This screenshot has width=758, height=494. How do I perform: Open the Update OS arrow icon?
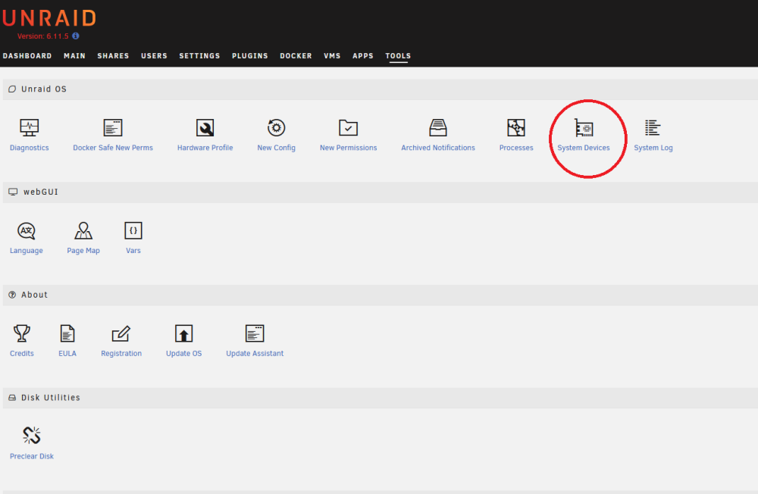click(x=183, y=333)
